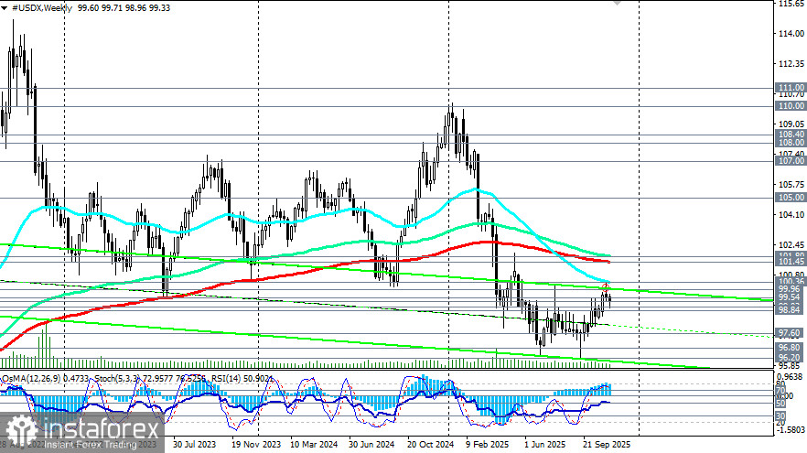Click the 105.75 value on price scale
The image size is (807, 453).
click(791, 184)
